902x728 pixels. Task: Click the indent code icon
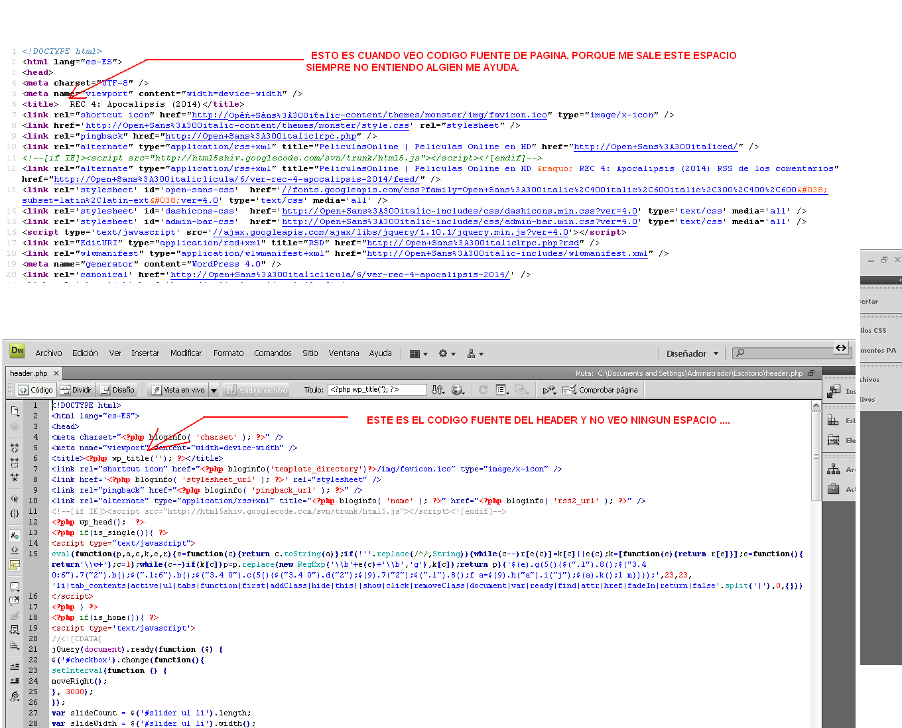(15, 667)
